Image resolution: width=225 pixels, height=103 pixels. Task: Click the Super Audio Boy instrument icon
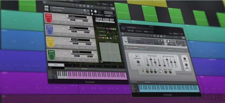click(46, 10)
